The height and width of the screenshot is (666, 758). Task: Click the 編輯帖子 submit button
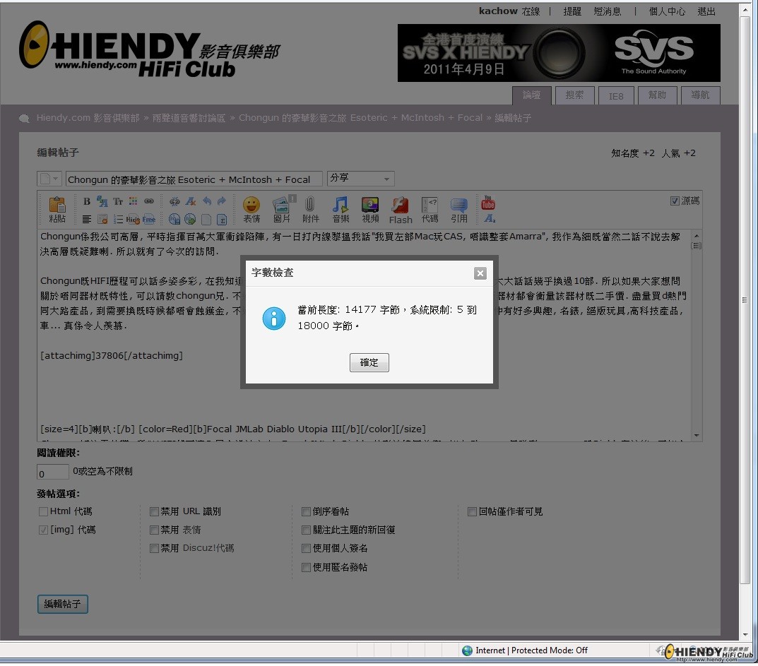coord(63,604)
